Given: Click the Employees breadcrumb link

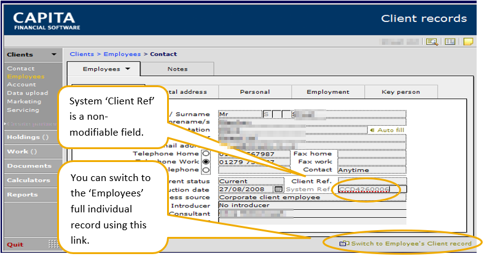Looking at the screenshot, I should 122,54.
